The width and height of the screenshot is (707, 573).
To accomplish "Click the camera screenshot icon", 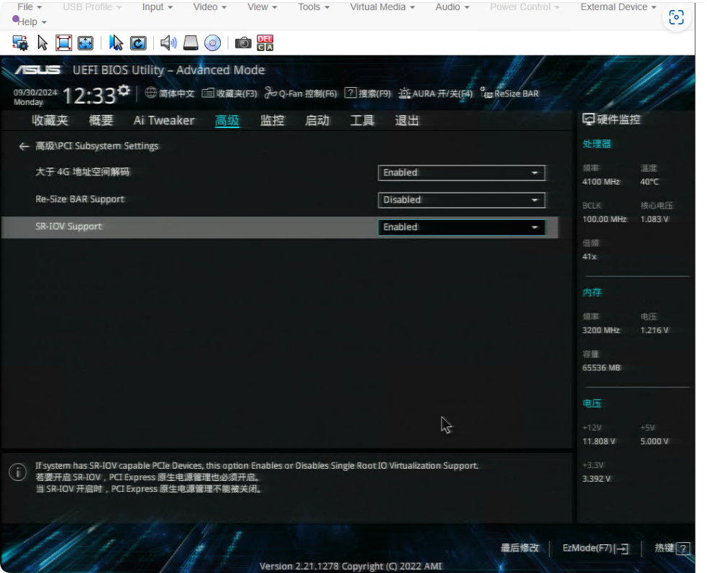I will pyautogui.click(x=243, y=43).
